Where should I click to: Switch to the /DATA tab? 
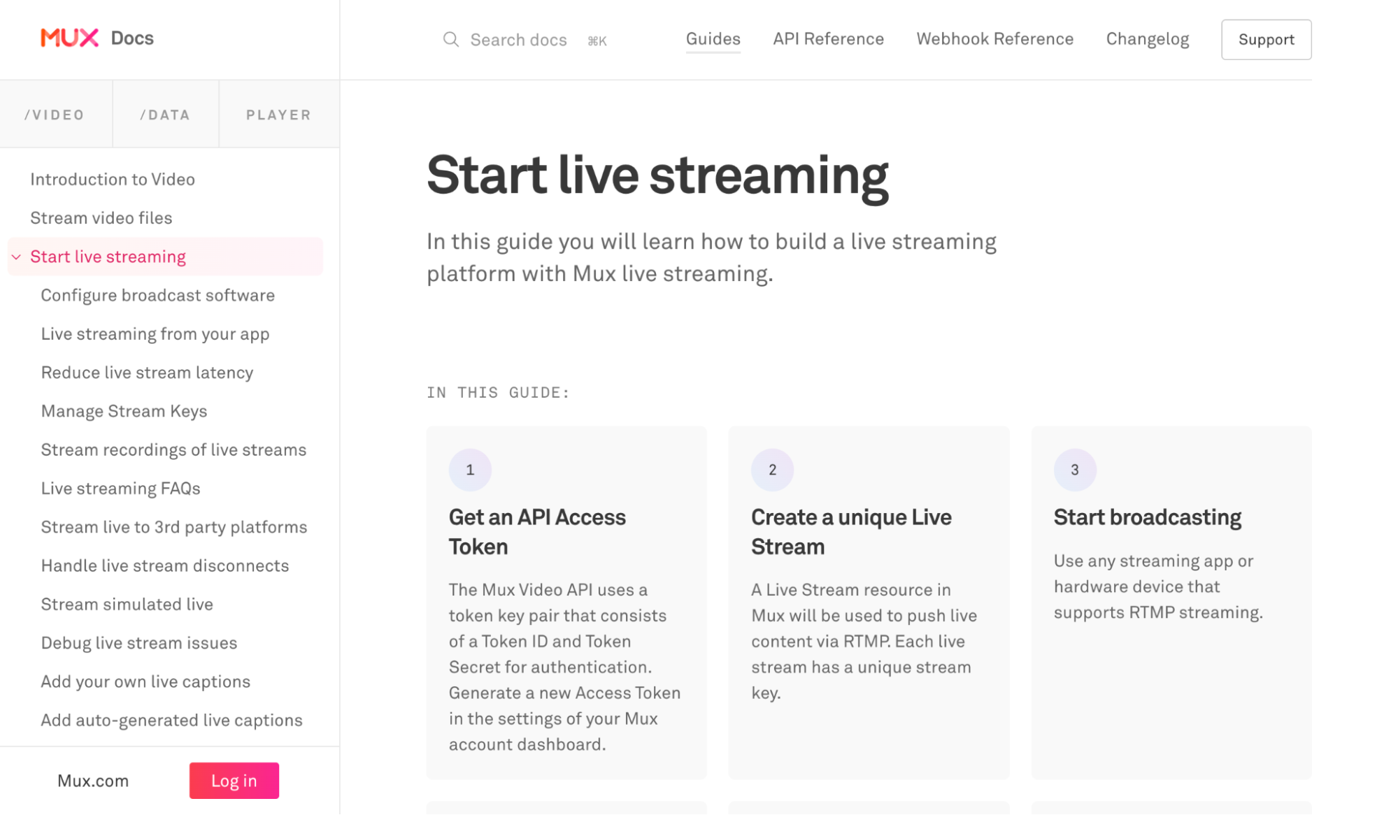tap(166, 115)
